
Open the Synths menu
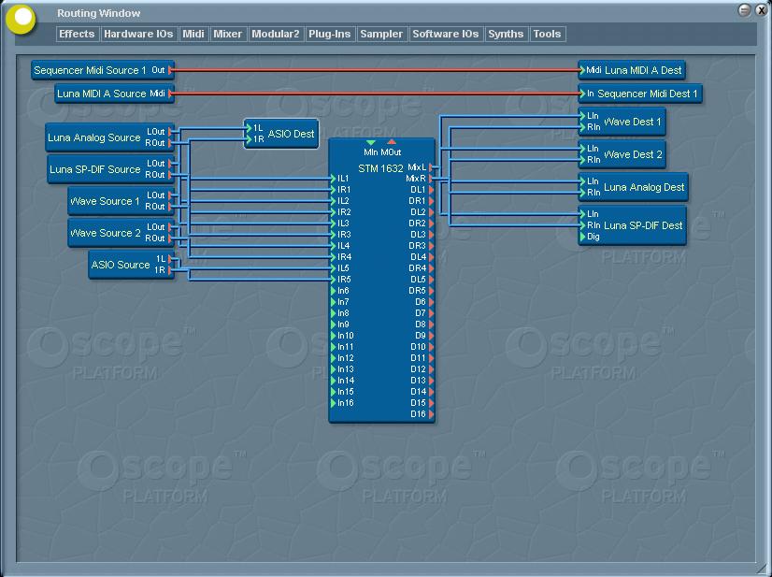click(x=506, y=34)
